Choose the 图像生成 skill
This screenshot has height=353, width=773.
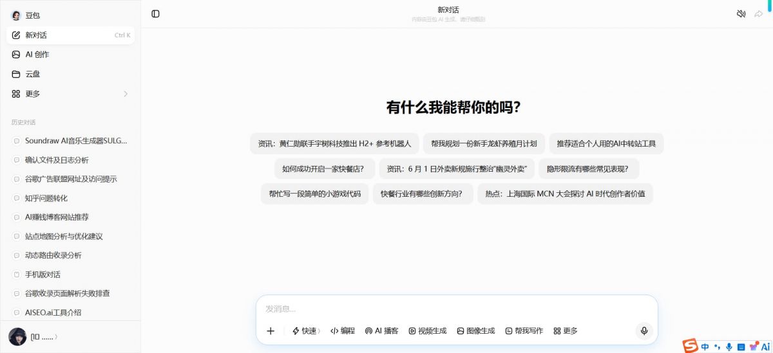476,330
